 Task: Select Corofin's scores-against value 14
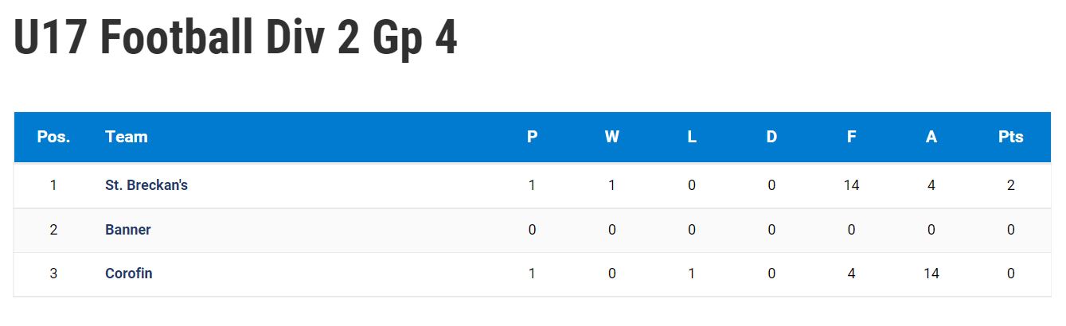click(x=931, y=274)
